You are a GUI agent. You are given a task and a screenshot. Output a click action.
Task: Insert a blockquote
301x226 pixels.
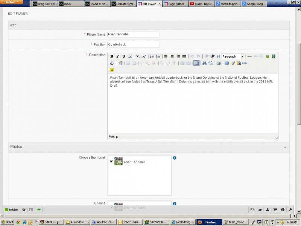[218, 56]
